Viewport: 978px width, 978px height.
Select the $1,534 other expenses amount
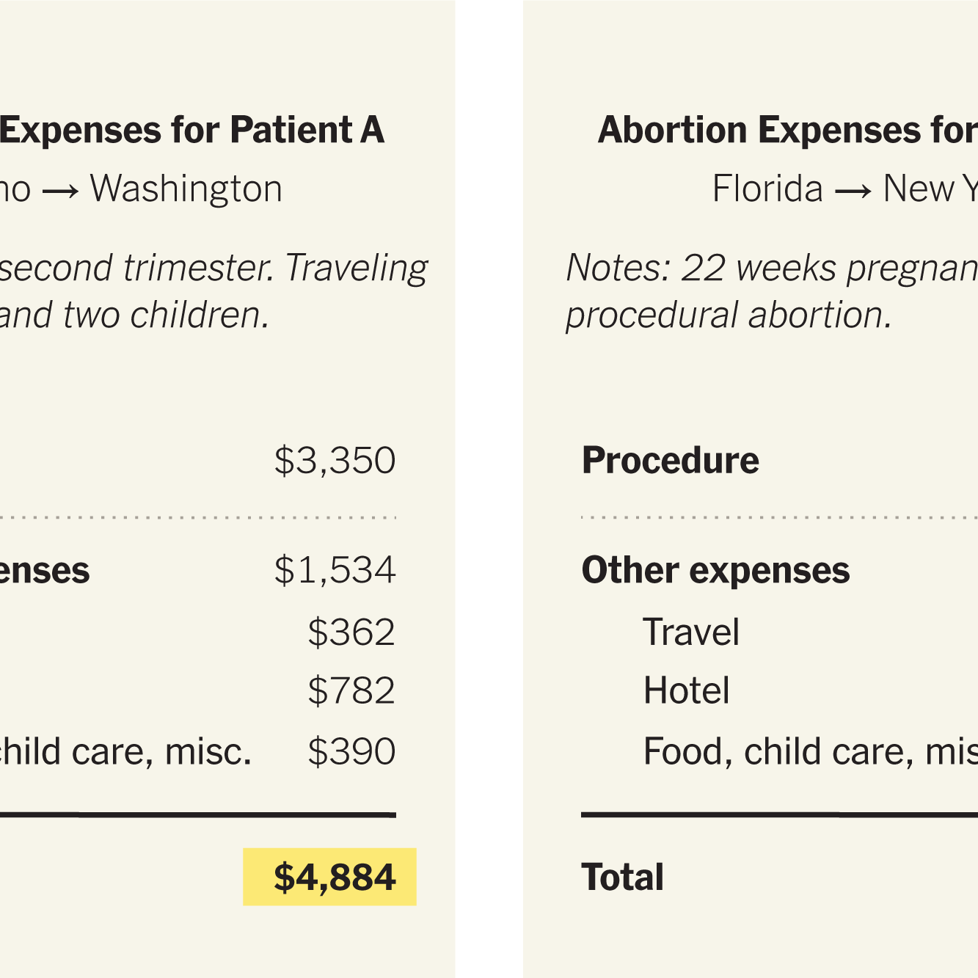click(x=335, y=570)
